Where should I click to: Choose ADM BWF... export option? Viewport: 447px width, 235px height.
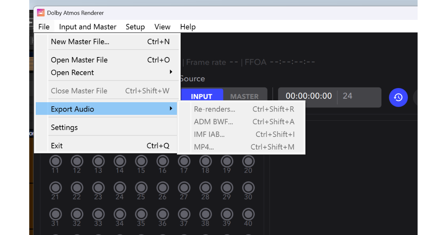tap(213, 122)
